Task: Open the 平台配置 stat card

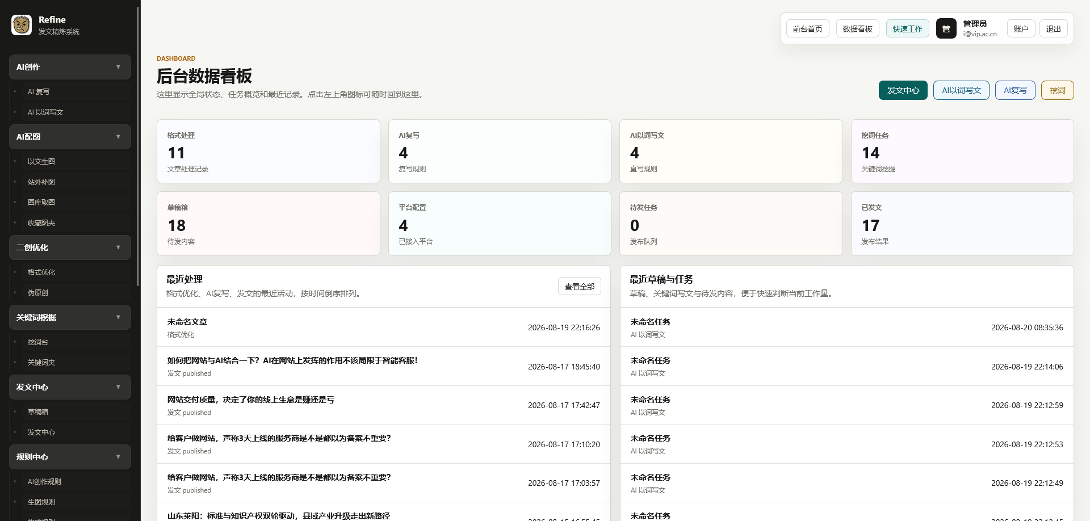Action: pos(500,224)
